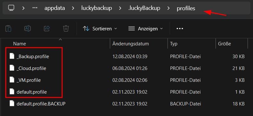This screenshot has width=253, height=116.
Task: Click the This PC monitor icon in breadcrumb
Action: pos(11,8)
